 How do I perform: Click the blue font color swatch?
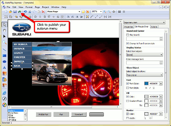click(x=146, y=84)
